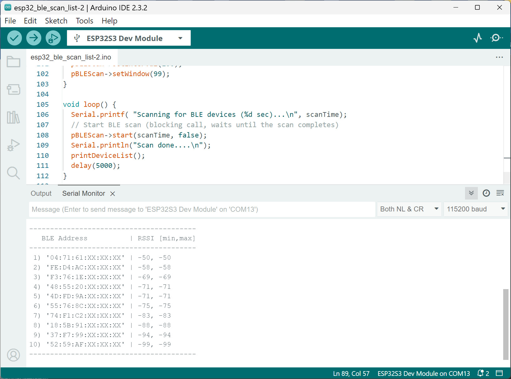511x379 pixels.
Task: Click the comment 'Start BLE scan' line
Action: point(205,125)
